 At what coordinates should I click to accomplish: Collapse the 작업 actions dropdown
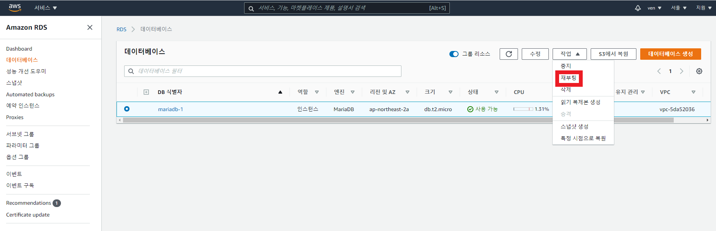570,54
